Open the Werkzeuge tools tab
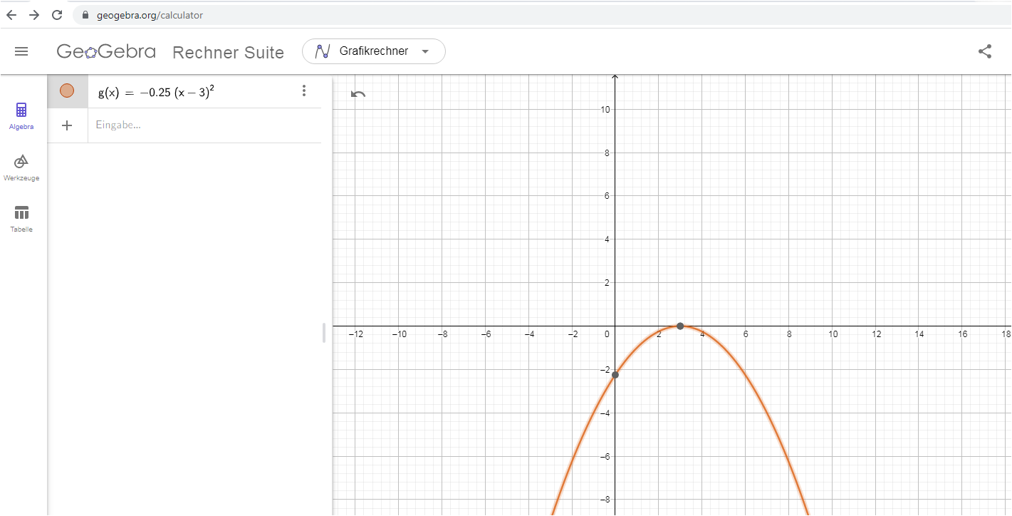The image size is (1012, 516). [21, 168]
